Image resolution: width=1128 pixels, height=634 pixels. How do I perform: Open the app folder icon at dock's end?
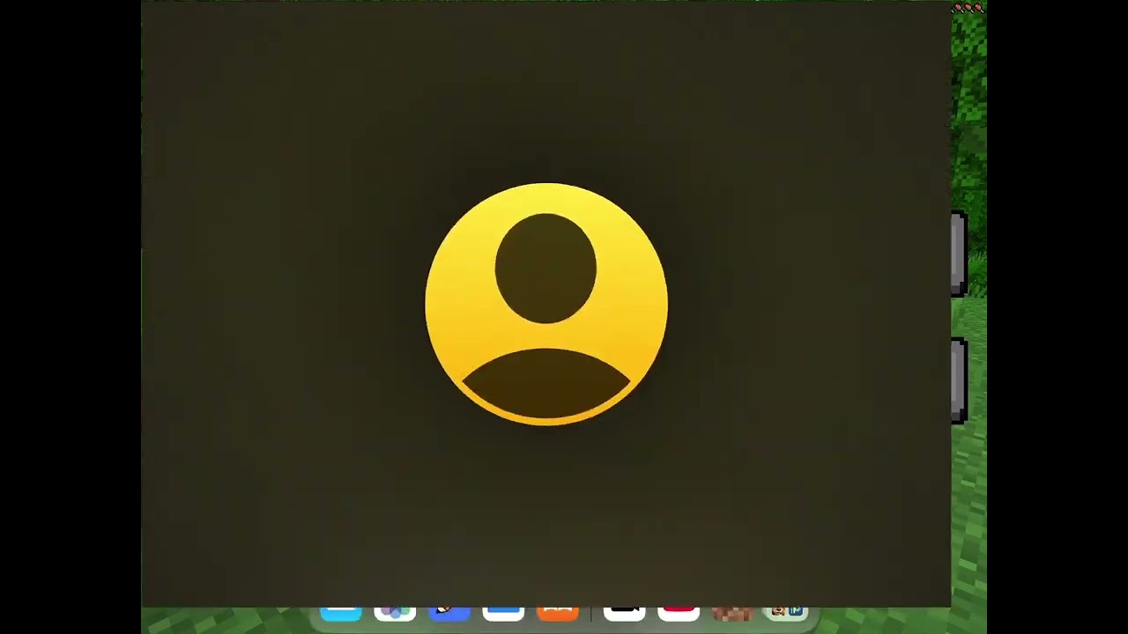787,613
